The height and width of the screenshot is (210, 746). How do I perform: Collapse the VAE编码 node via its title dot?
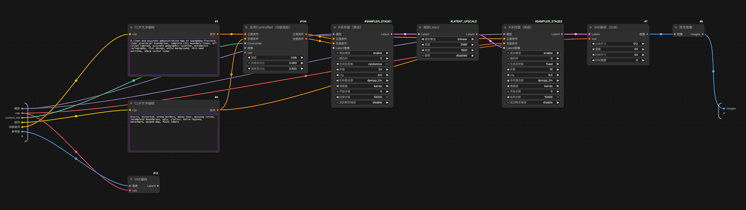click(131, 179)
